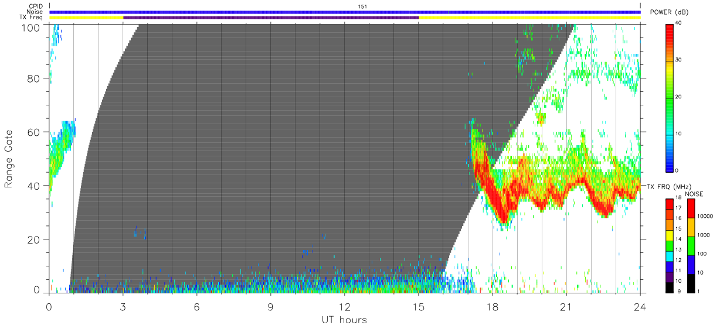Click the 1 label on the NOISE scale
This screenshot has height=332, width=720.
pos(699,291)
